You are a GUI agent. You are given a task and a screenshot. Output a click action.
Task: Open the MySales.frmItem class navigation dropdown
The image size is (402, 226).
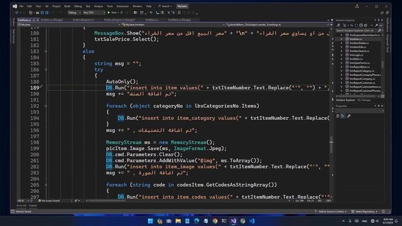173,24
